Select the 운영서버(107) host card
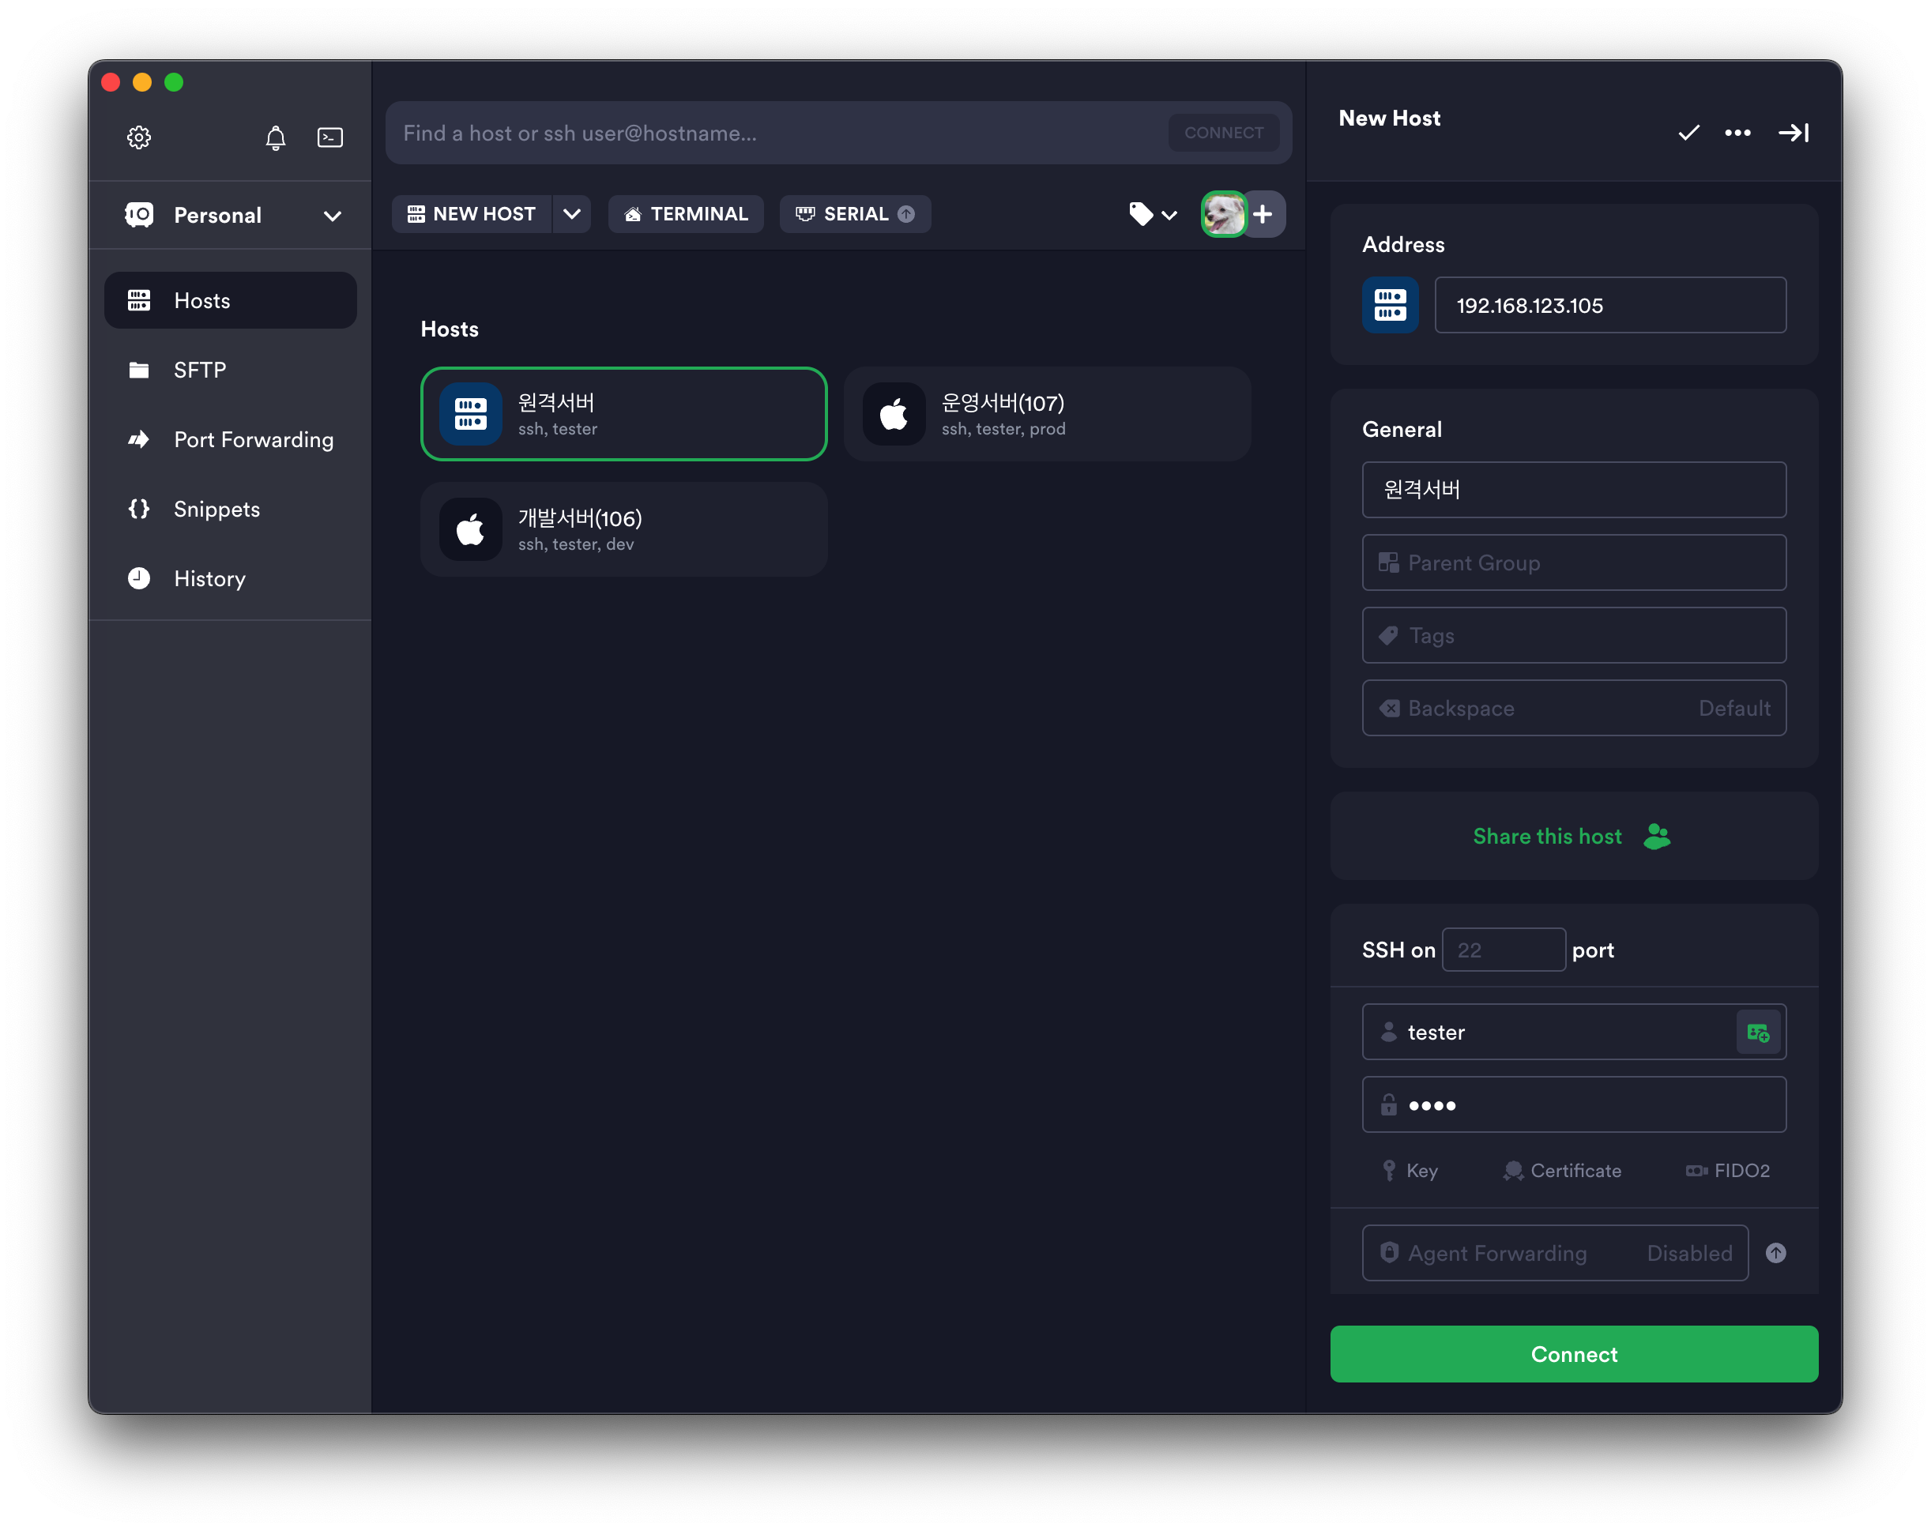This screenshot has height=1531, width=1931. pyautogui.click(x=1046, y=415)
